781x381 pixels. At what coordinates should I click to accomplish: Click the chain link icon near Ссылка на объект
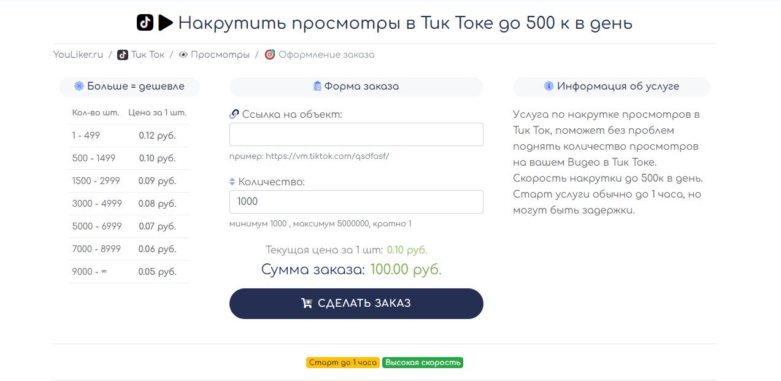[234, 114]
